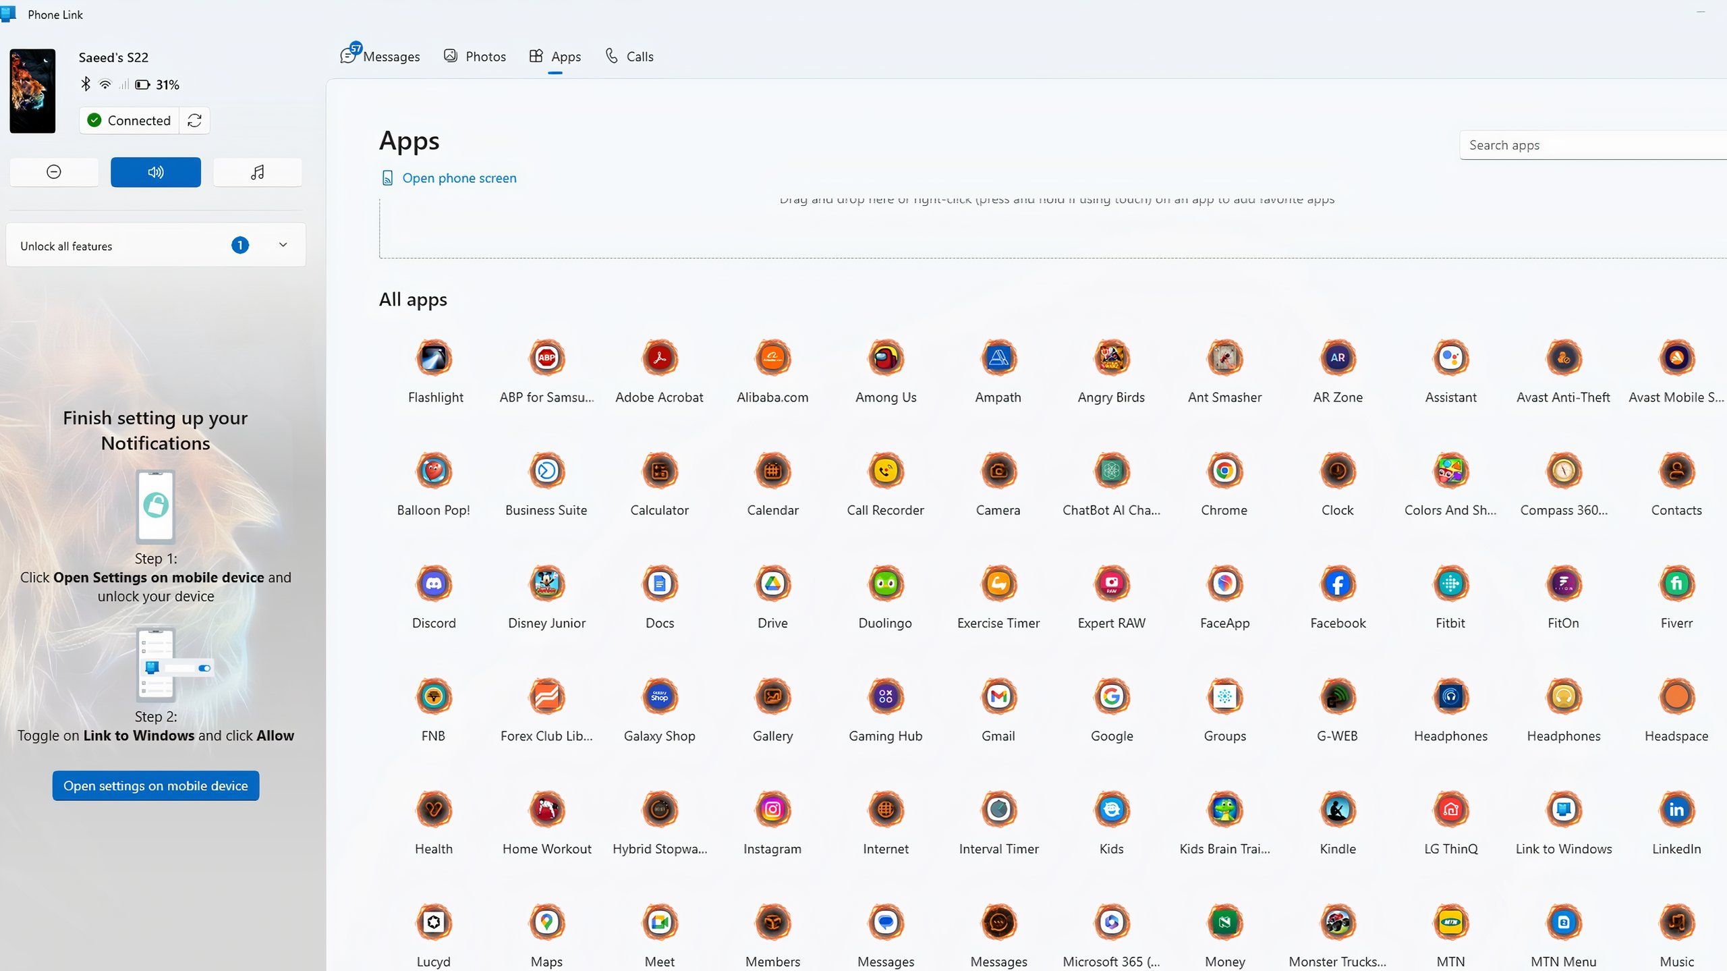
Task: Open the Drive app
Action: [x=773, y=584]
